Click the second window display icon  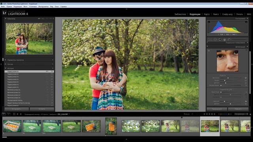pyautogui.click(x=9, y=114)
